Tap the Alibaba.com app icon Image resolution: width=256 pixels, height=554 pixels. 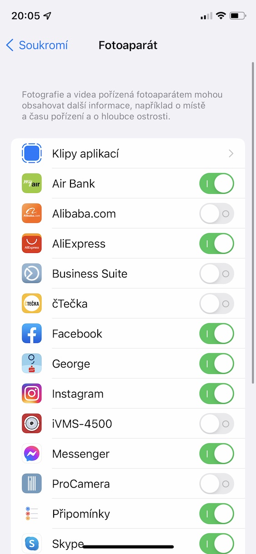pyautogui.click(x=32, y=214)
